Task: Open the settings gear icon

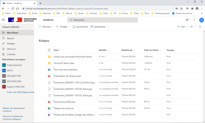Action: click(x=187, y=20)
